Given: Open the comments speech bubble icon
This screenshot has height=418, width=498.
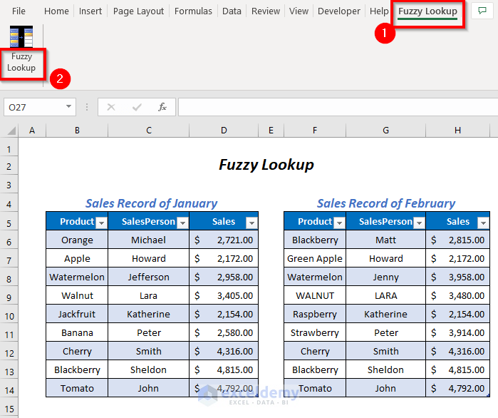Looking at the screenshot, I should point(482,11).
